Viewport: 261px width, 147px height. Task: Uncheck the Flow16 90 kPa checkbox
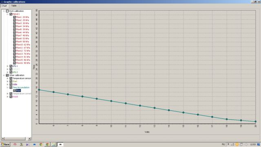click(x=15, y=63)
